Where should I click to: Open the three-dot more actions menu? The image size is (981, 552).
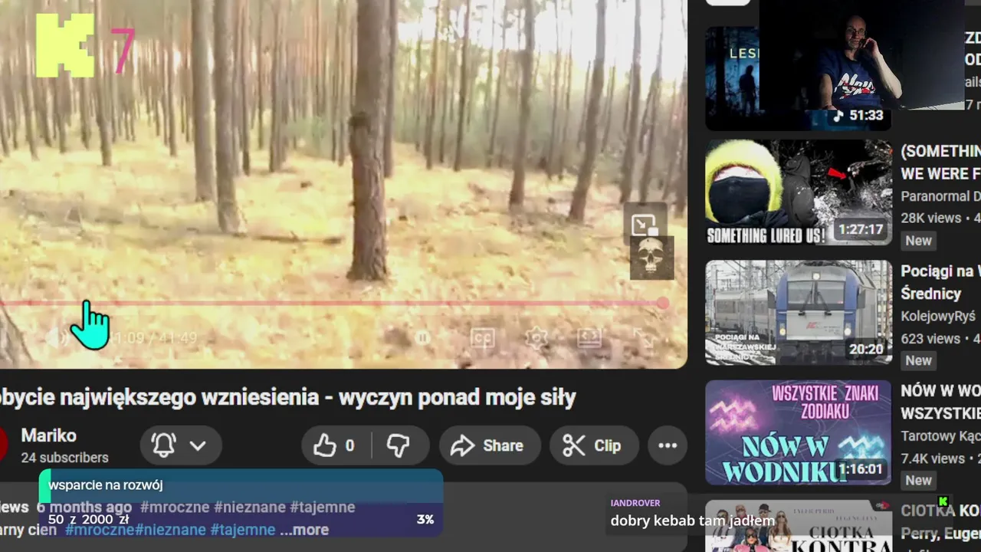pos(668,445)
